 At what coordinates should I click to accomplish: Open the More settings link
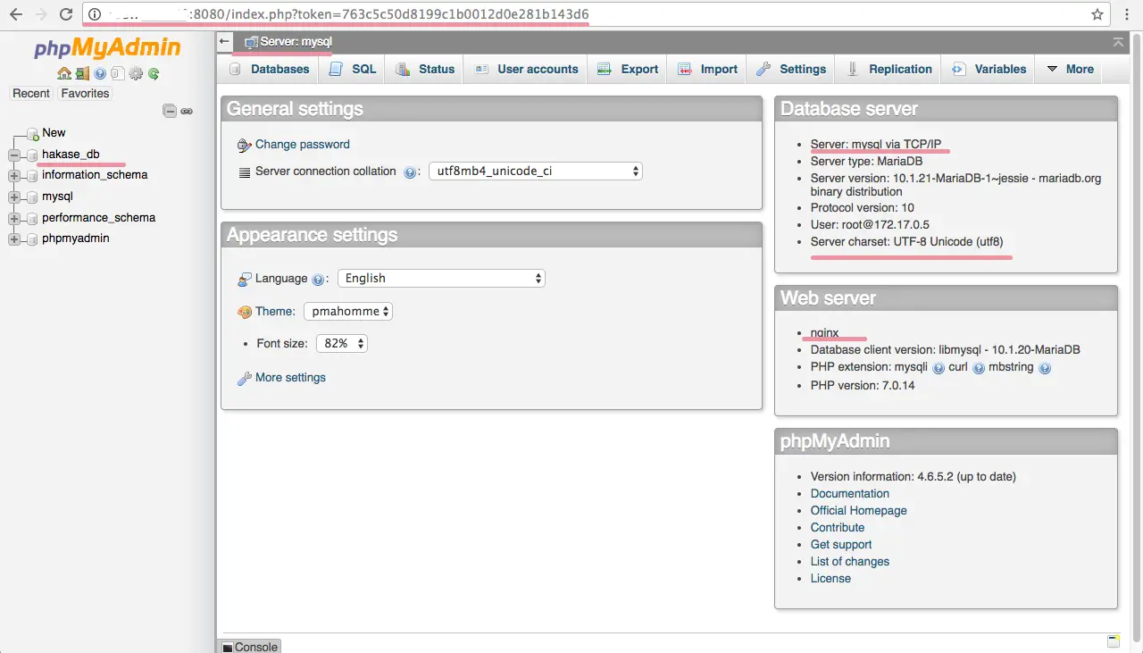point(290,377)
